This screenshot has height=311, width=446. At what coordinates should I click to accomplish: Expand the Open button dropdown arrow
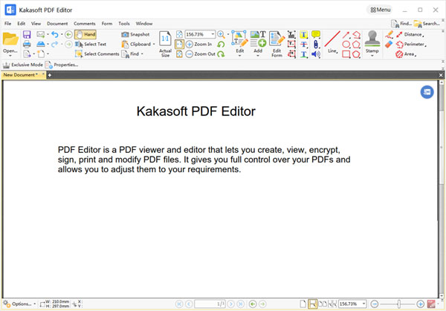coord(10,56)
